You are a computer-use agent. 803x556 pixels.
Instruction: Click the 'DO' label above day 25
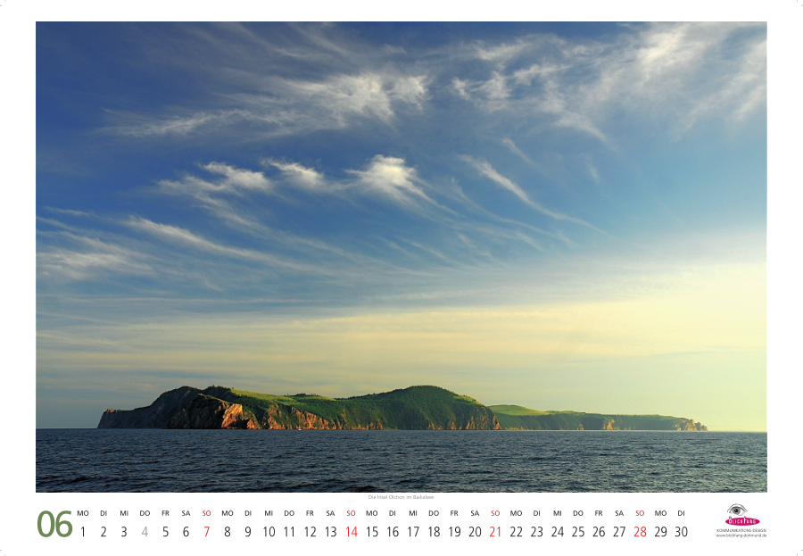(x=578, y=513)
